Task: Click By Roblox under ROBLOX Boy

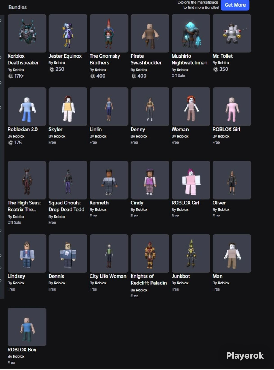Action: tap(16, 357)
